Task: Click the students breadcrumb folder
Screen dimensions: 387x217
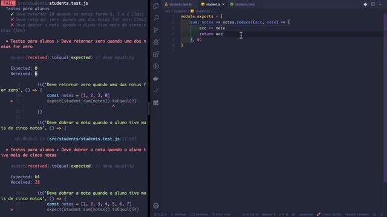Action: 180,11
